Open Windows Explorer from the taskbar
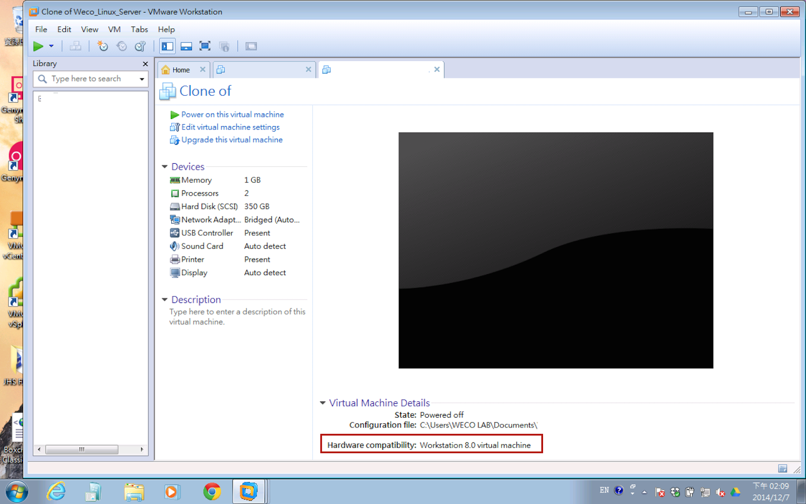806x504 pixels. coord(134,491)
